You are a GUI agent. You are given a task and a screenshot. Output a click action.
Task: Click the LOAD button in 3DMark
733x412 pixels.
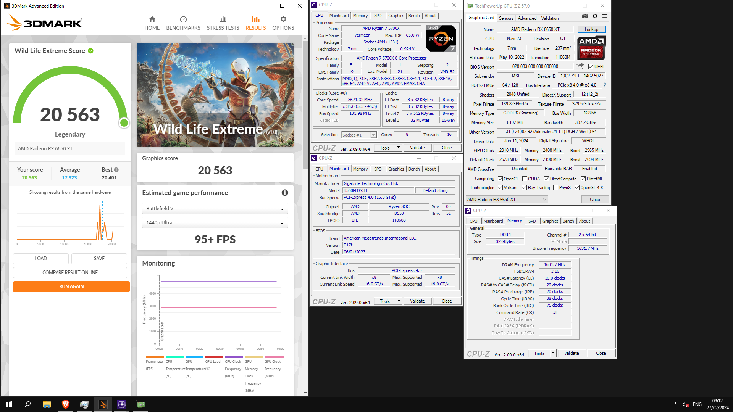(41, 258)
